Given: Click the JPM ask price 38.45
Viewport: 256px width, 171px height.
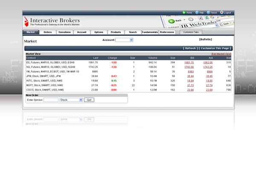Looking at the screenshot, I should pos(209,76).
